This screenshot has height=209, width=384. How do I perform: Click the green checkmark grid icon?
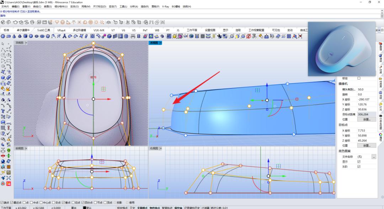coord(151,36)
